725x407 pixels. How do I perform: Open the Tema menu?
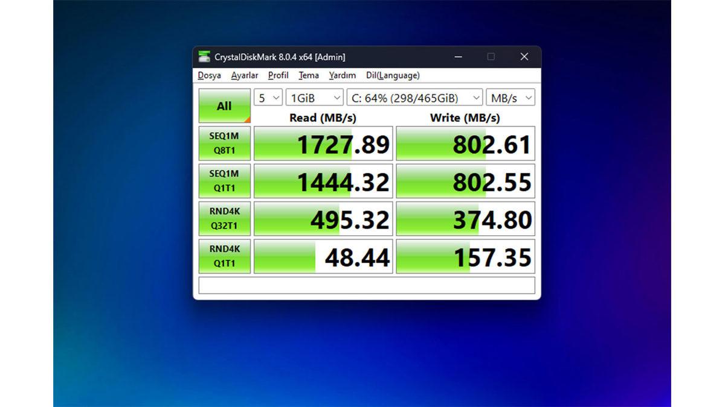[x=309, y=75]
